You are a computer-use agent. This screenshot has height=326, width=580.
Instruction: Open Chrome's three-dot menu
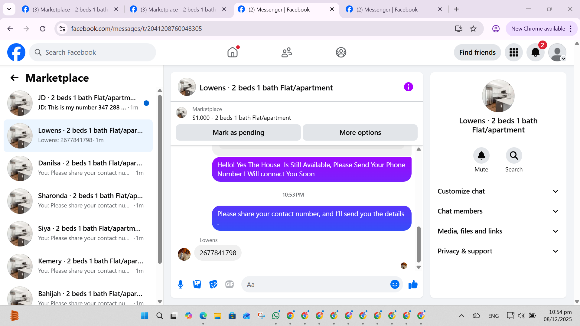point(570,29)
